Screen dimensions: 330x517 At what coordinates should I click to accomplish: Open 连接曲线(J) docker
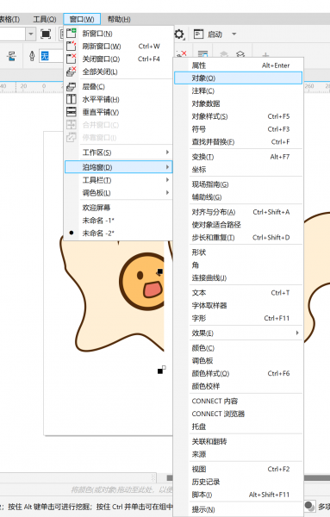[238, 278]
